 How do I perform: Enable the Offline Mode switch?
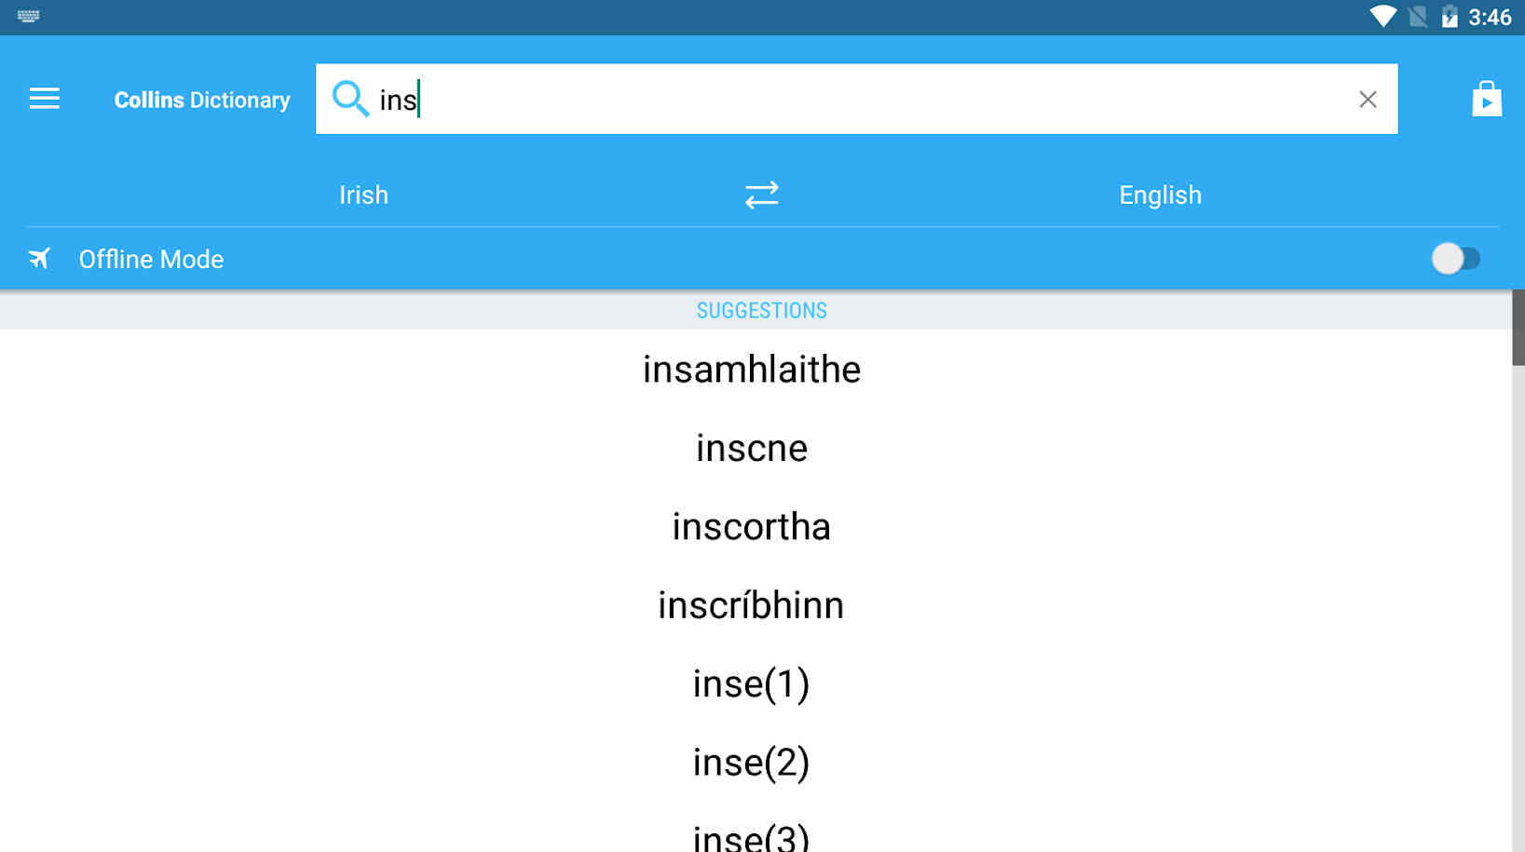coord(1455,259)
